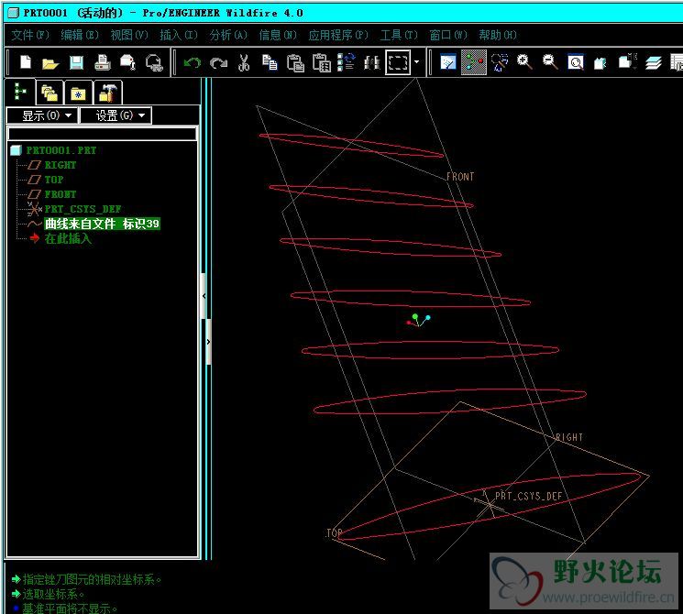Click the orient mode icon
The width and height of the screenshot is (683, 614).
pyautogui.click(x=499, y=62)
